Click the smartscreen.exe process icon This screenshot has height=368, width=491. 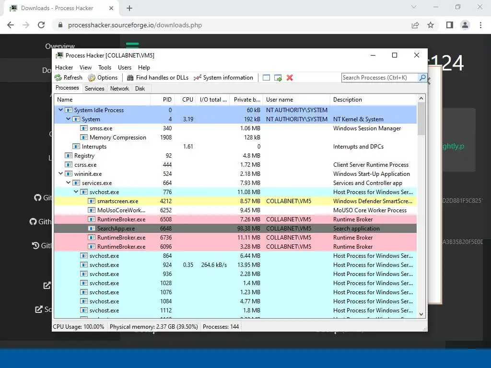pyautogui.click(x=92, y=201)
